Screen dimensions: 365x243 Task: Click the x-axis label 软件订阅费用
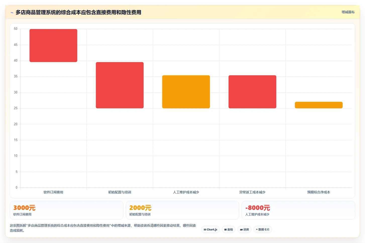(53, 192)
